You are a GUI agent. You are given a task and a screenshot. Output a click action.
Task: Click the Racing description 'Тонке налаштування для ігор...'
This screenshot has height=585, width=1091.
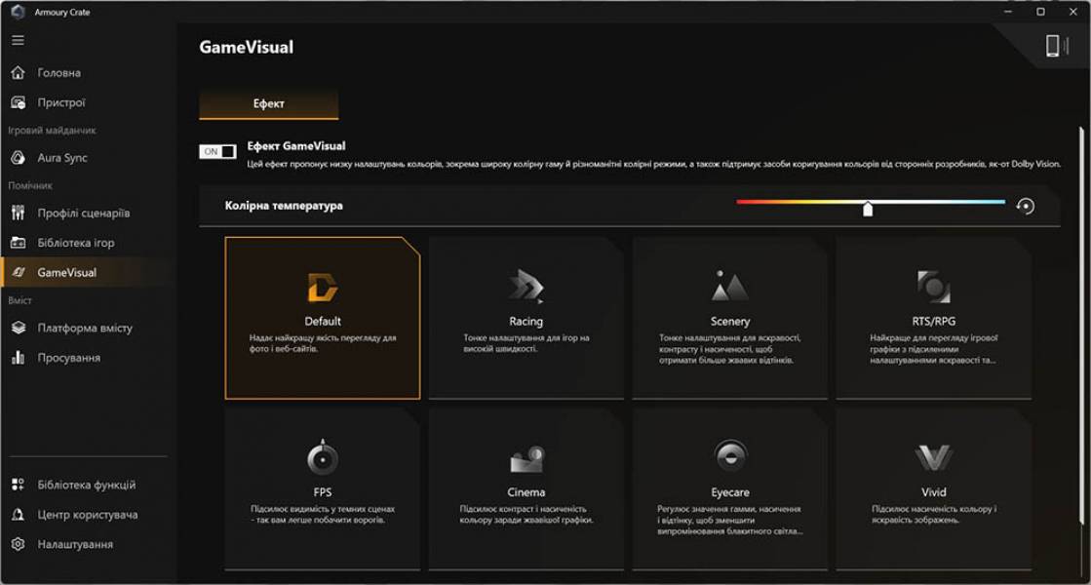(526, 343)
